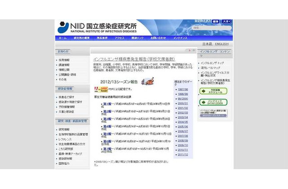Open the 第2報 report PDF link

(107, 112)
